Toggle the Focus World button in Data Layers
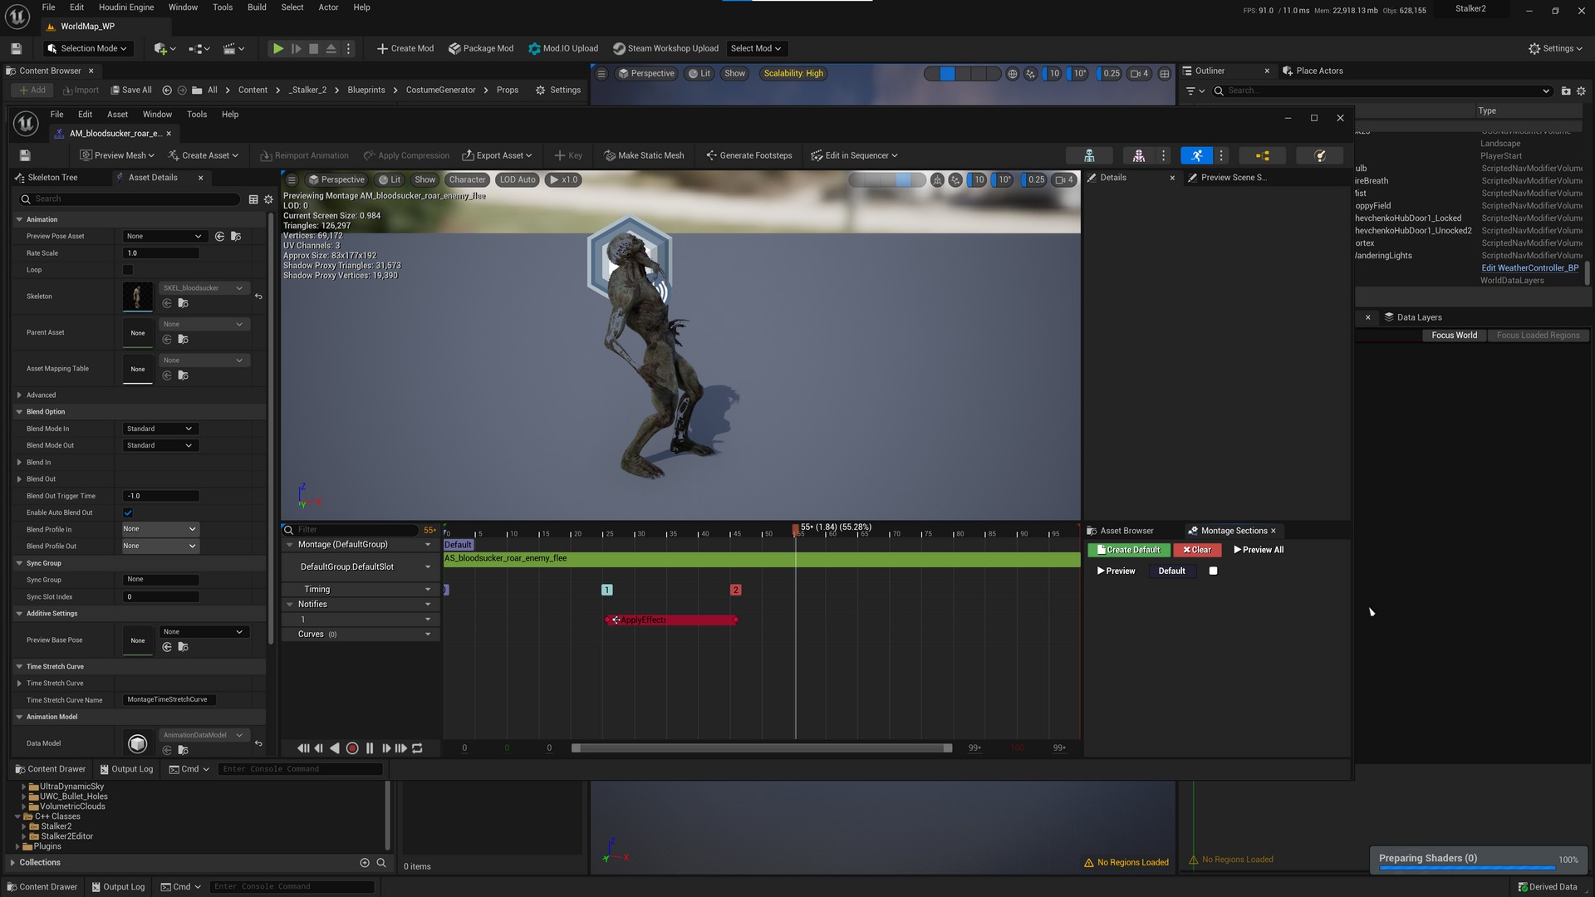The height and width of the screenshot is (897, 1595). (1454, 336)
